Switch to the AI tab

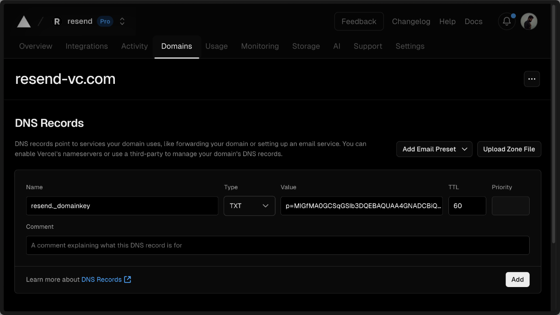coord(337,46)
